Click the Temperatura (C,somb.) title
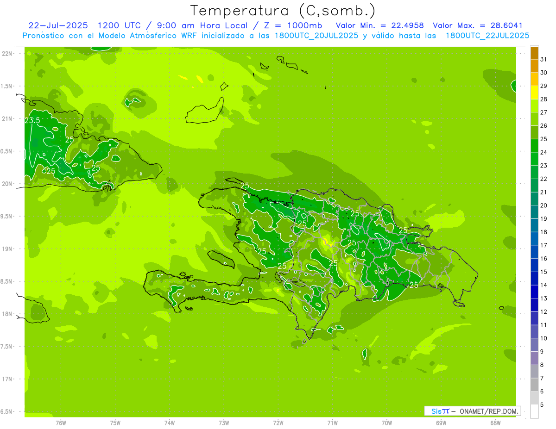 click(283, 10)
